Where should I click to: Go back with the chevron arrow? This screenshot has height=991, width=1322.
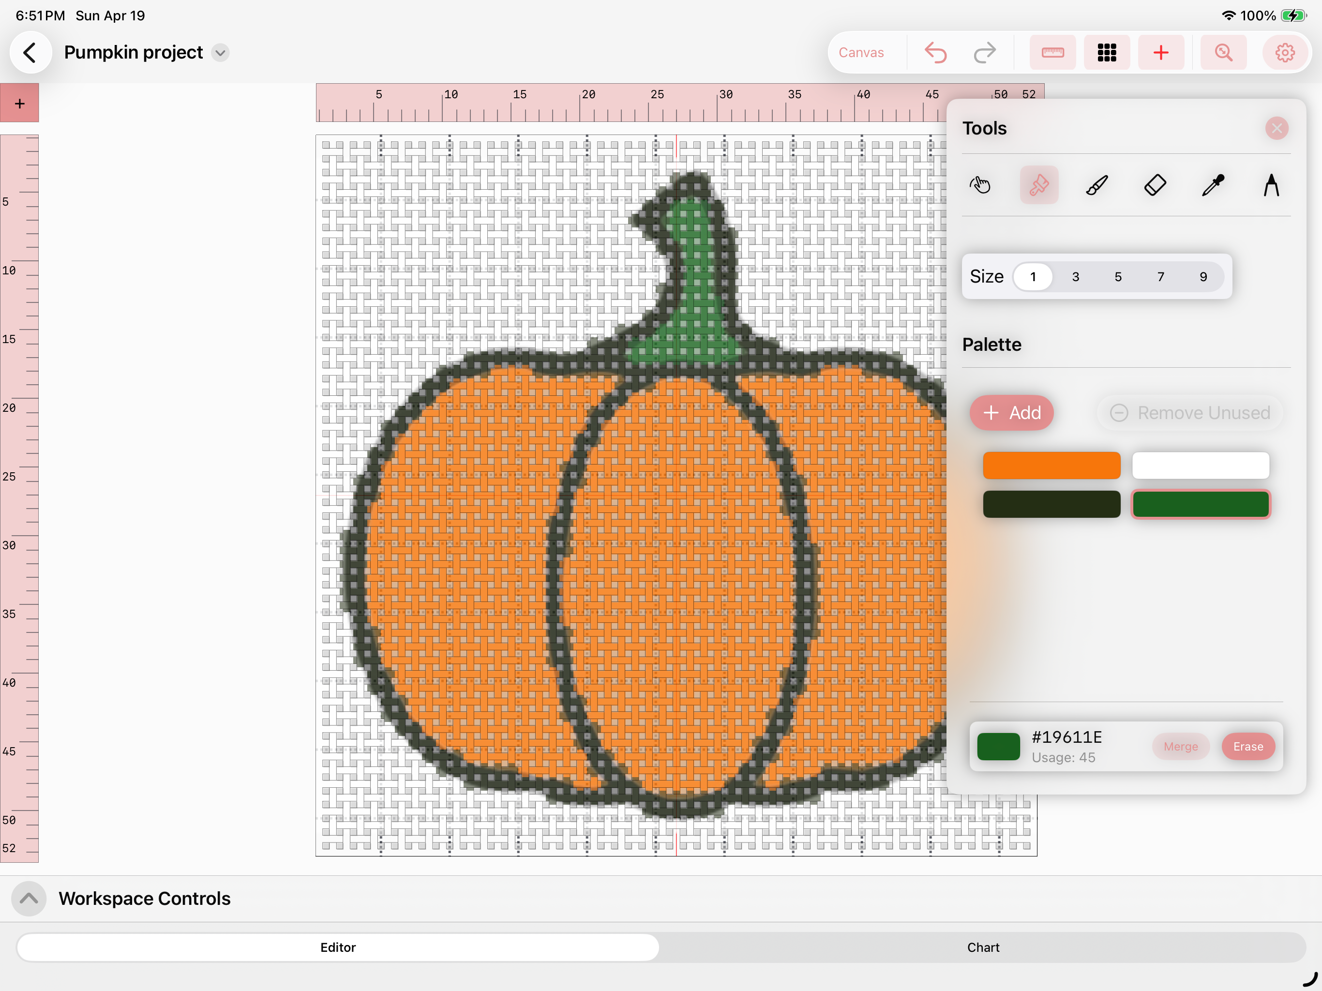point(30,53)
